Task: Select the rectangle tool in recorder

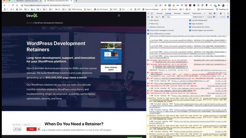Action: pyautogui.click(x=20, y=129)
